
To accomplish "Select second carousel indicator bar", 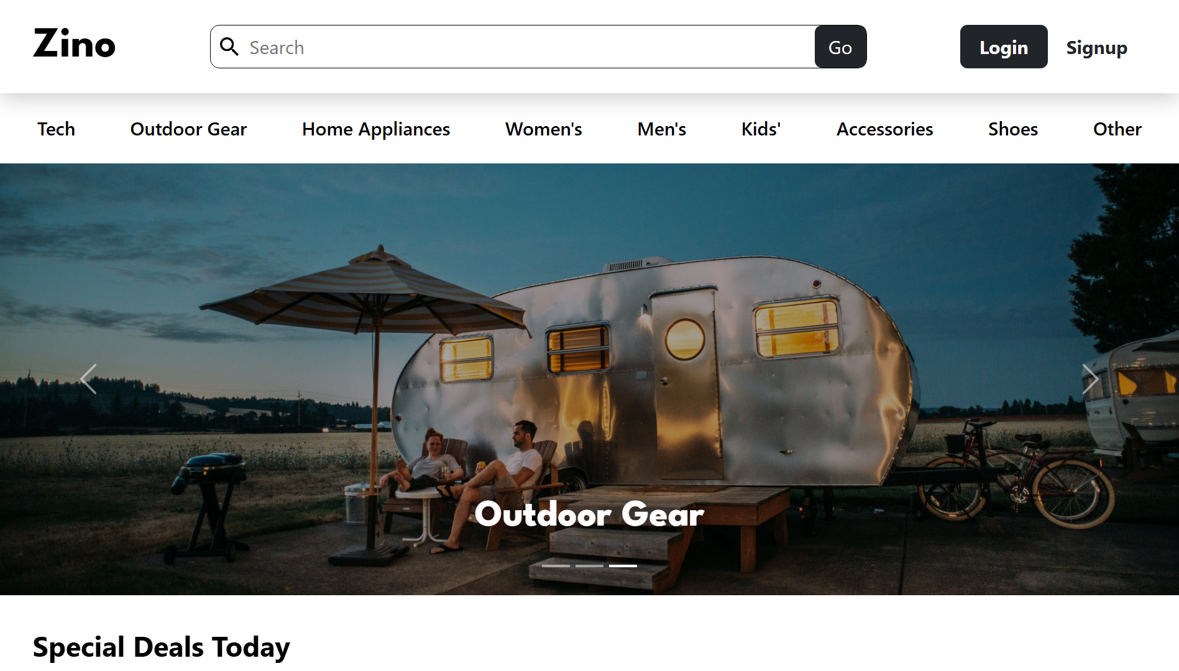I will 589,566.
